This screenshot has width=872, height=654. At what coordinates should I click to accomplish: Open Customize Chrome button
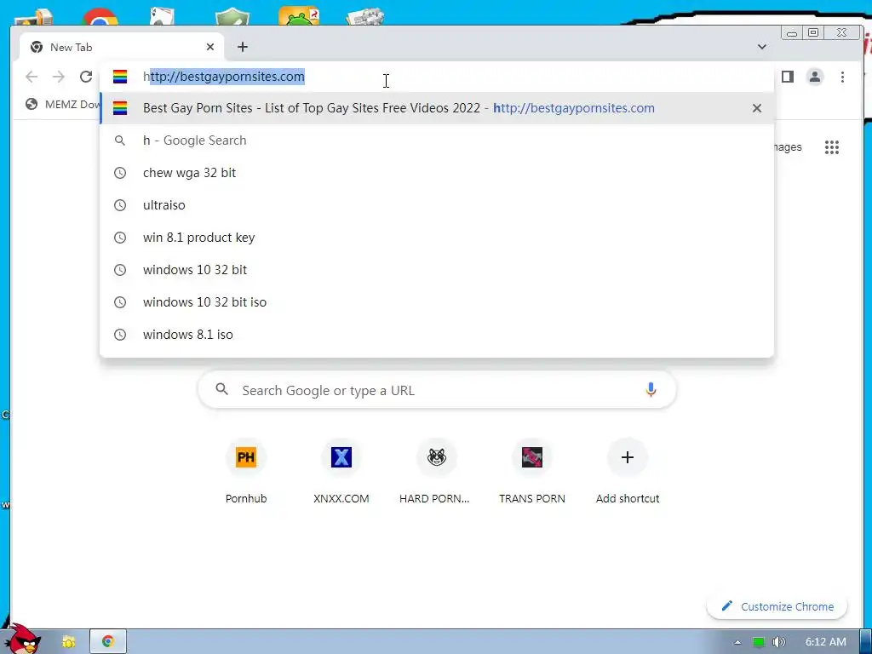pyautogui.click(x=777, y=606)
